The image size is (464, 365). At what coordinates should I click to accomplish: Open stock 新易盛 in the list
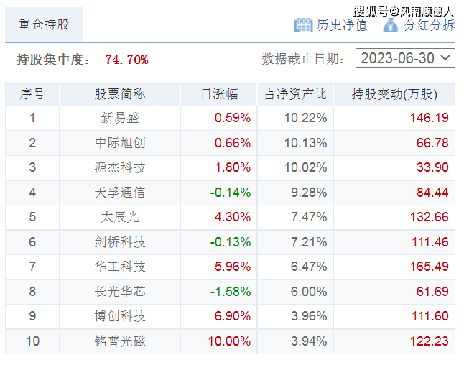[120, 118]
